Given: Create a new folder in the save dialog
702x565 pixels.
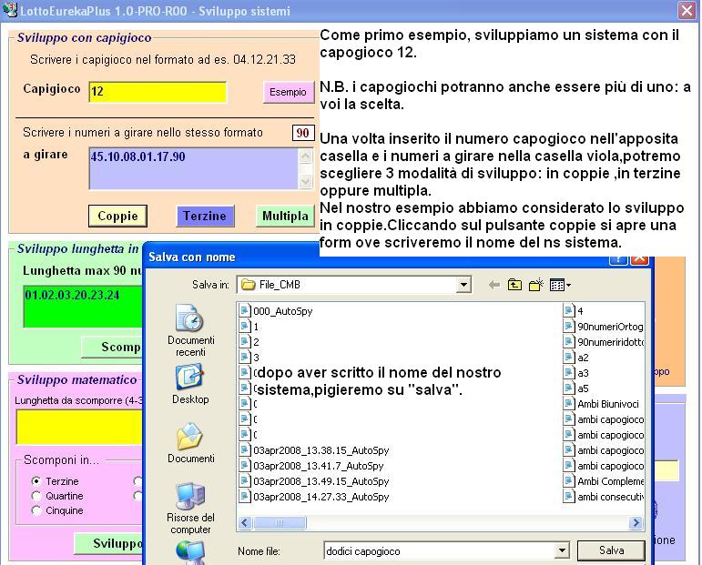Looking at the screenshot, I should pos(536,285).
